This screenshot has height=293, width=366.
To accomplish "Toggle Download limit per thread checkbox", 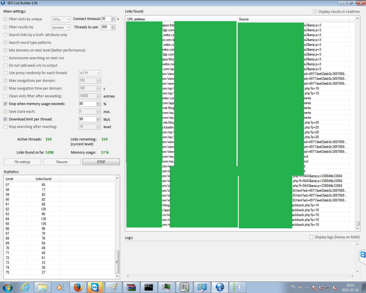I will (5, 119).
